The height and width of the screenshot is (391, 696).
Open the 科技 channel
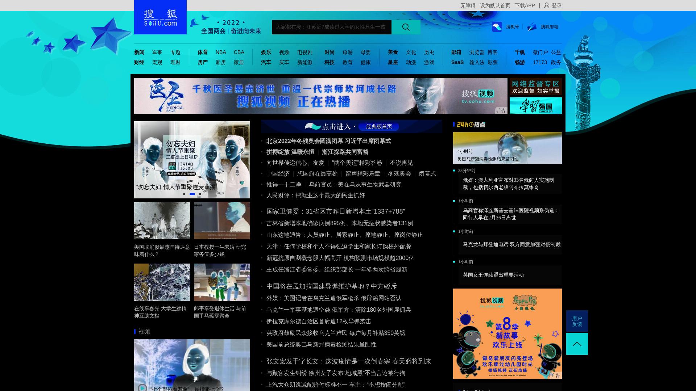(x=330, y=62)
